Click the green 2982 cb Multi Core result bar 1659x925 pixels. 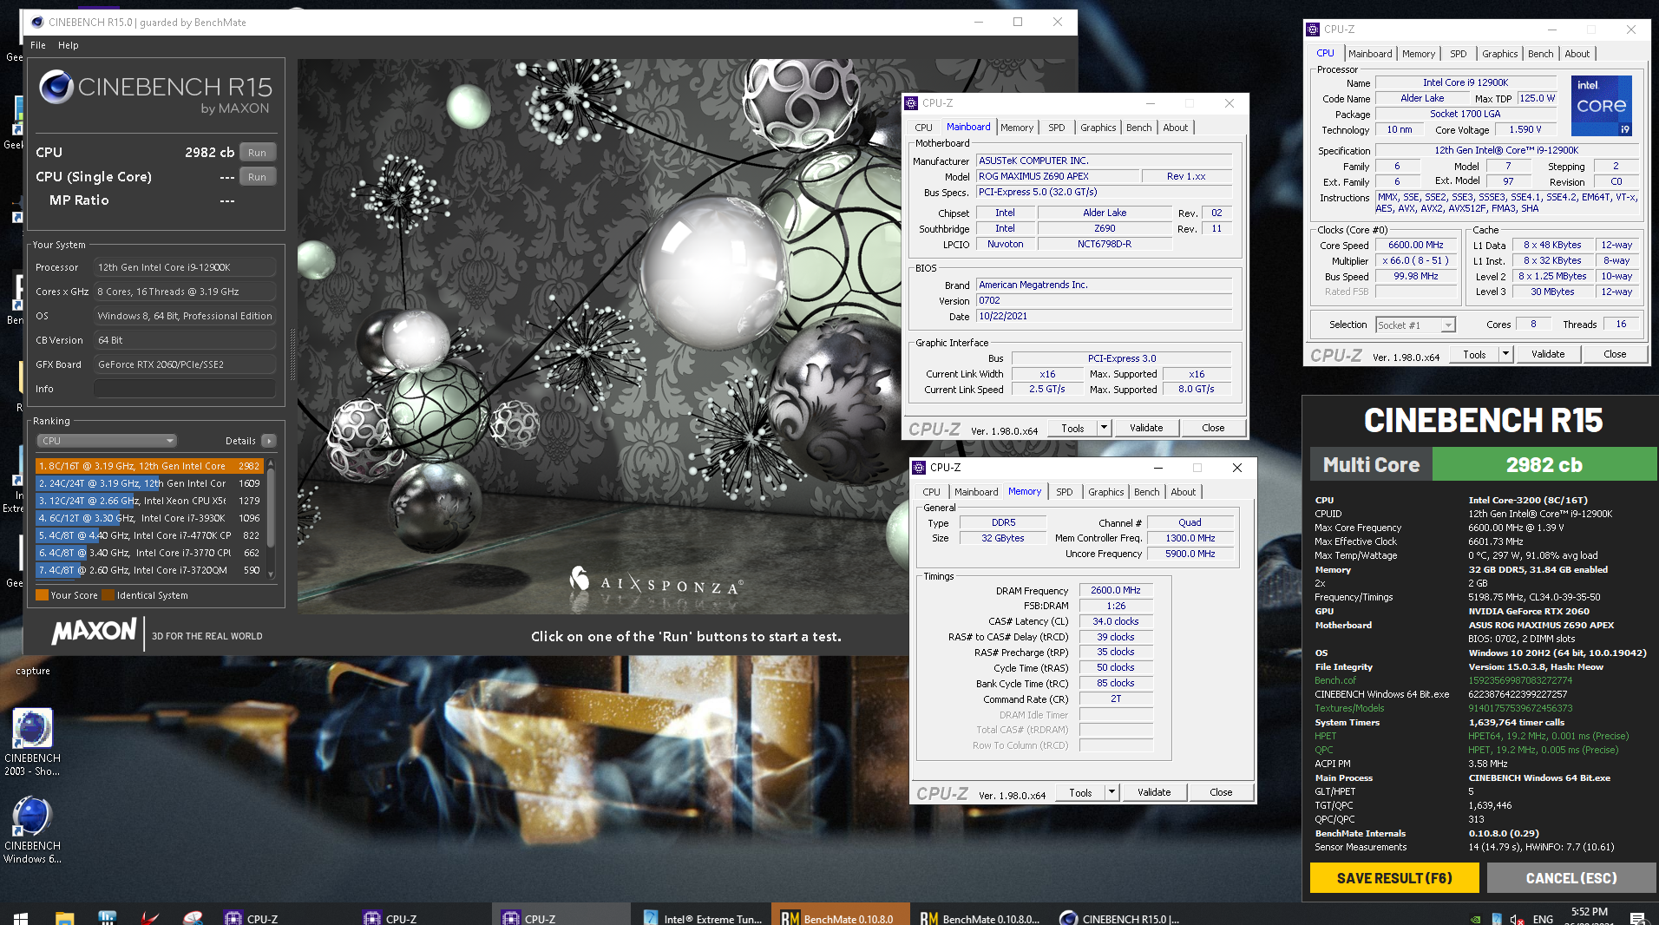pyautogui.click(x=1544, y=464)
